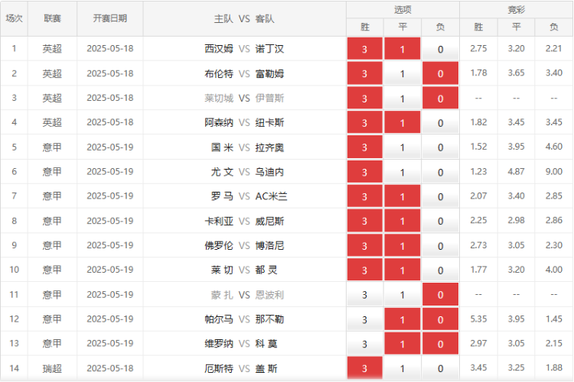The width and height of the screenshot is (574, 382).
Task: Select loss option 0 for 国米 VS 拉齐奥
Action: (440, 147)
